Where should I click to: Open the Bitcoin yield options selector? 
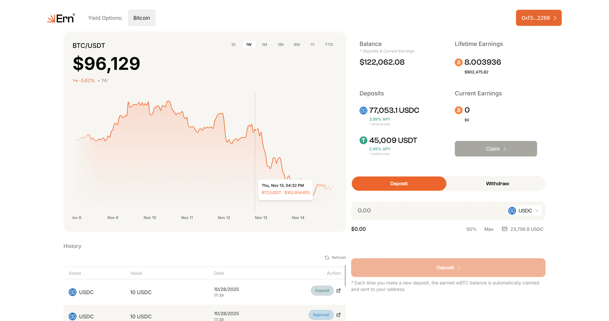pyautogui.click(x=142, y=18)
